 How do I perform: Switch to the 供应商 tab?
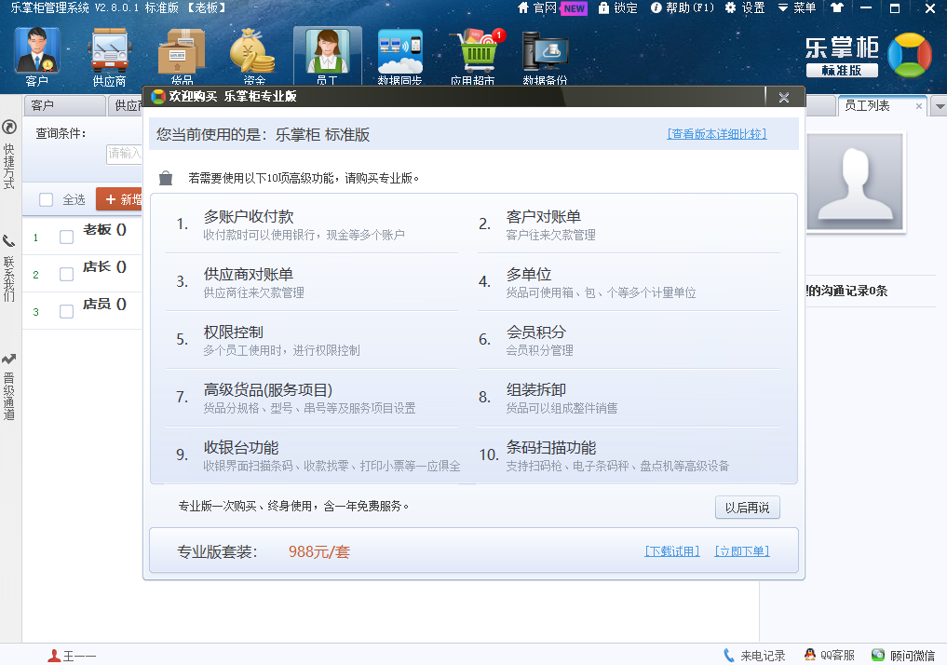click(126, 105)
